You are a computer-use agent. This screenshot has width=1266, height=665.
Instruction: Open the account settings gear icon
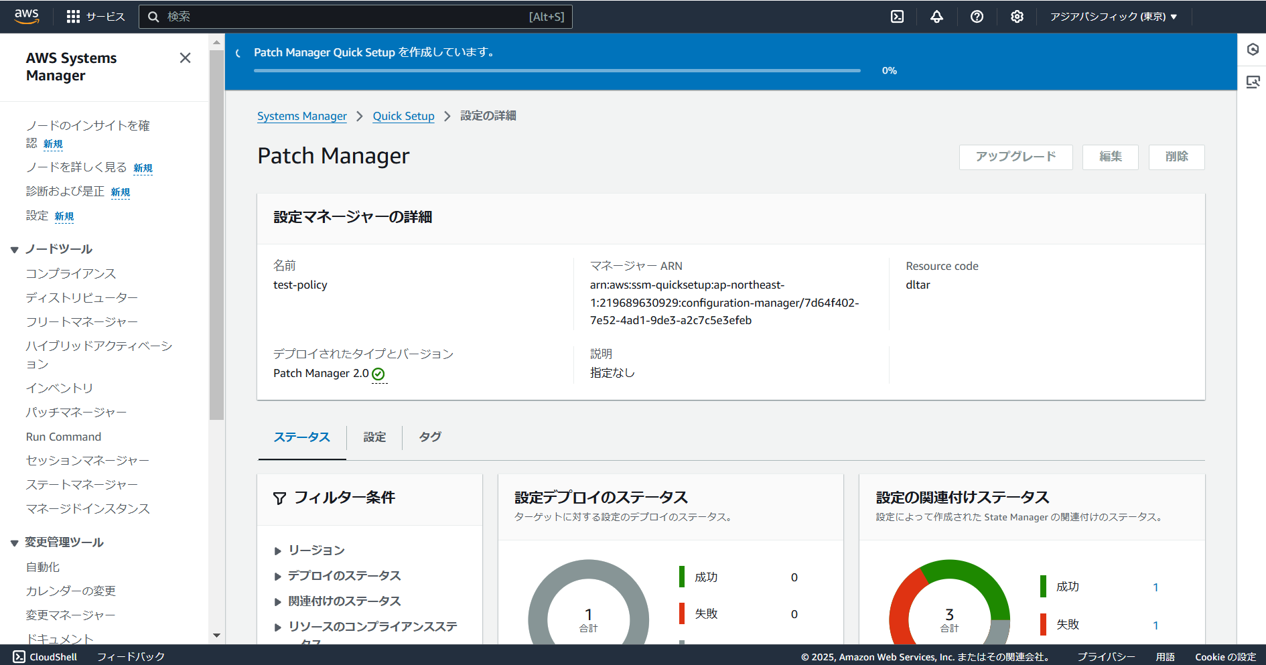[x=1017, y=16]
